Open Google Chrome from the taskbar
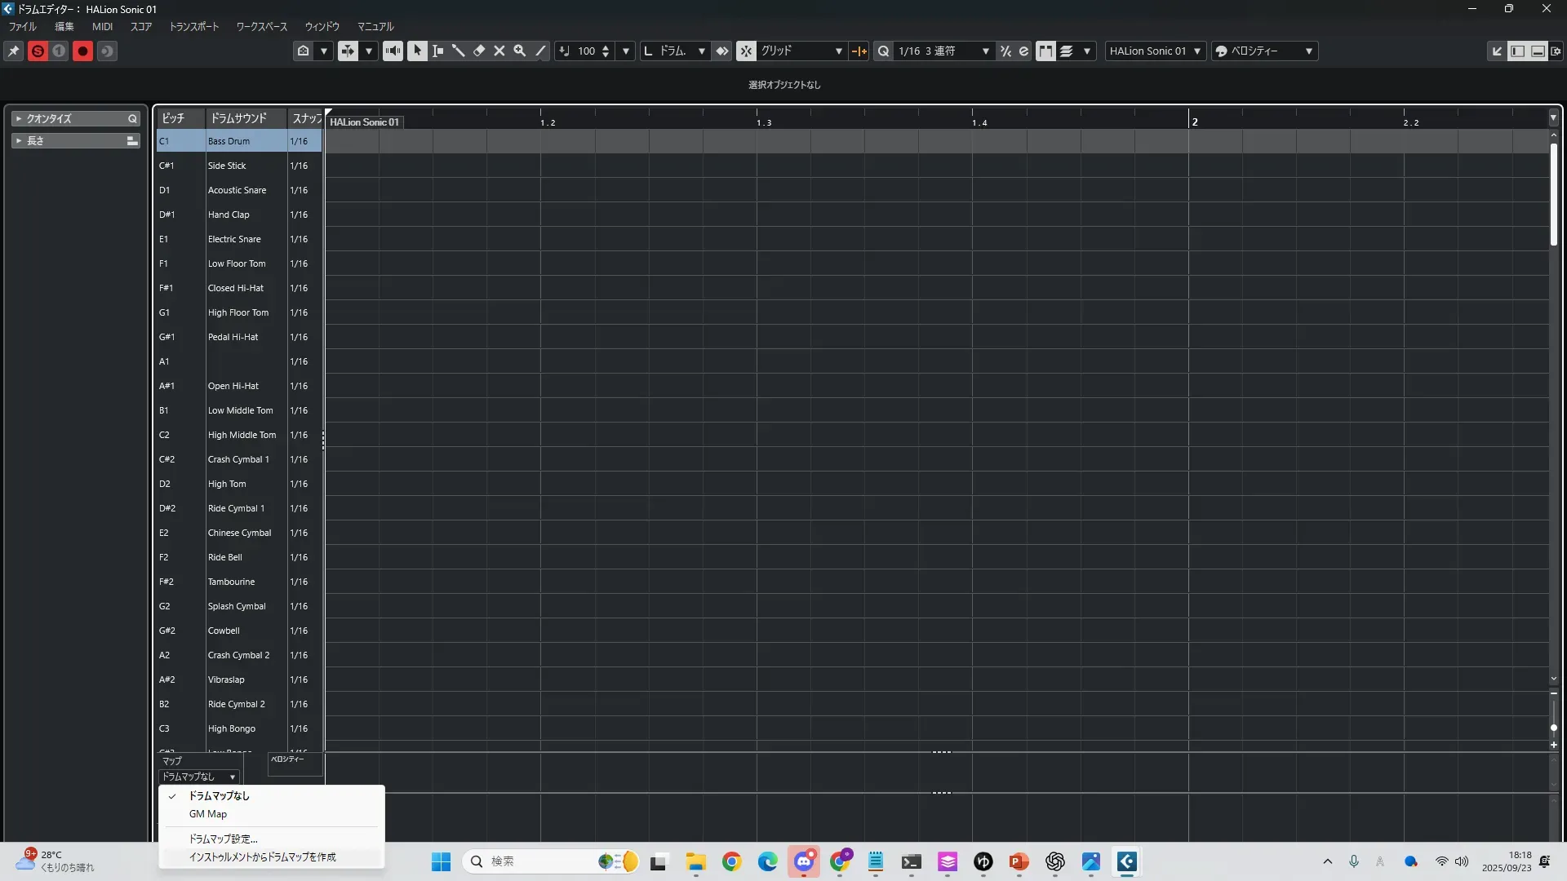 (732, 861)
